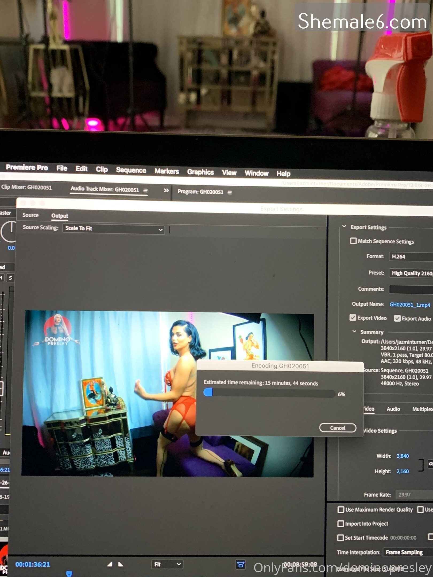Switch to the Audio settings tab
This screenshot has height=577, width=433.
pos(393,409)
